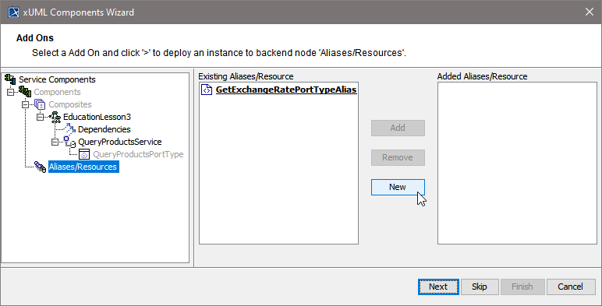Click the Components node icon
602x306 pixels.
(x=25, y=92)
